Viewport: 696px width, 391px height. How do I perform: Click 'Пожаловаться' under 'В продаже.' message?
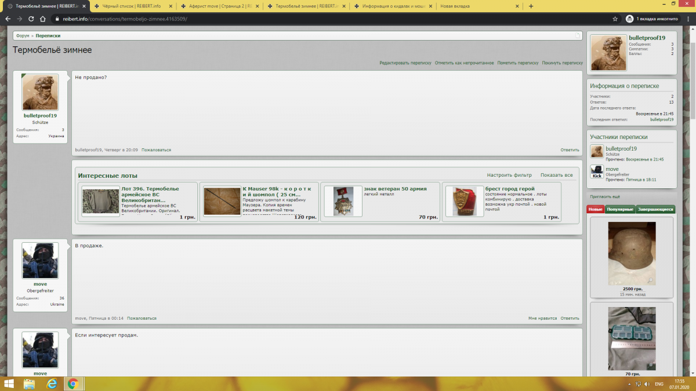point(142,318)
